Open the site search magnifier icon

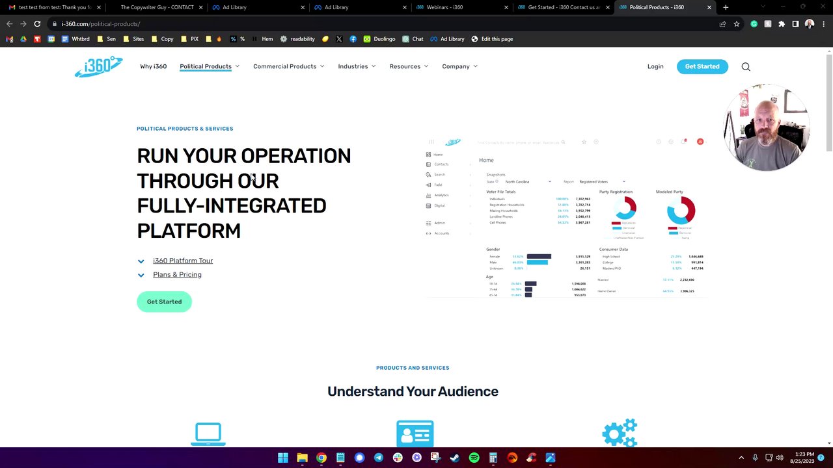pos(746,66)
